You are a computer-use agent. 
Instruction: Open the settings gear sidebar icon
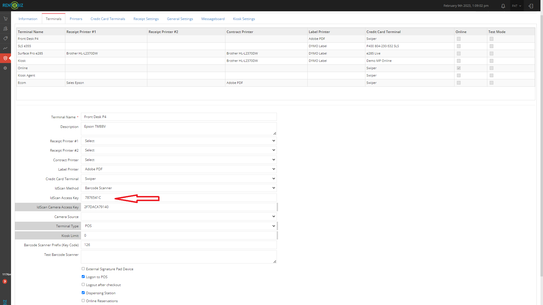point(5,68)
